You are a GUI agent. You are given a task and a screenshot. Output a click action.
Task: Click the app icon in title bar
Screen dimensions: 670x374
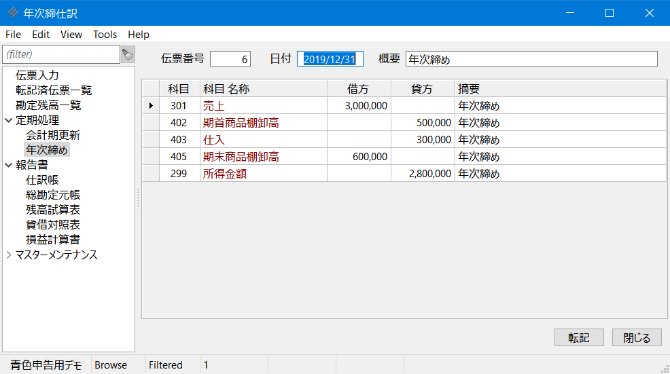tap(13, 13)
